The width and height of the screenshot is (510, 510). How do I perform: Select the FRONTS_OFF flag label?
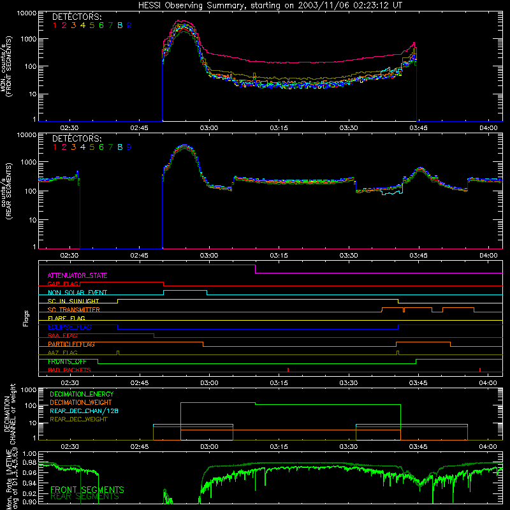[67, 361]
